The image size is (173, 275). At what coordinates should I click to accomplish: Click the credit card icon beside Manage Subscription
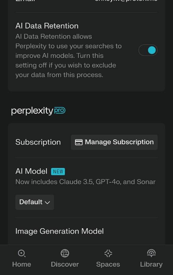point(79,142)
